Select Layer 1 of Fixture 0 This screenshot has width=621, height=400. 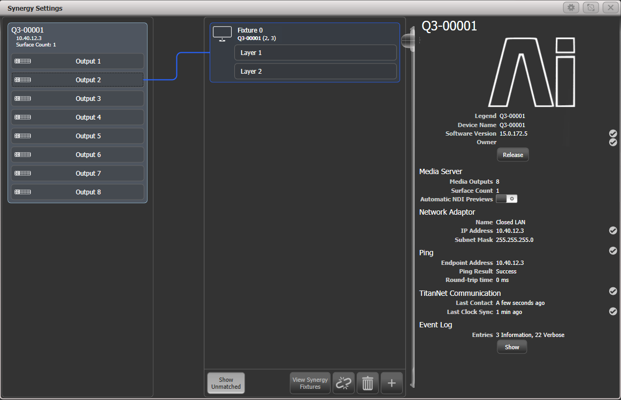(x=315, y=52)
